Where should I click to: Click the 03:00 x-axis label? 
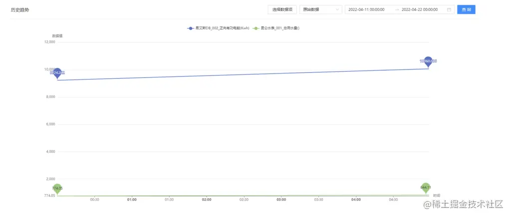click(281, 200)
